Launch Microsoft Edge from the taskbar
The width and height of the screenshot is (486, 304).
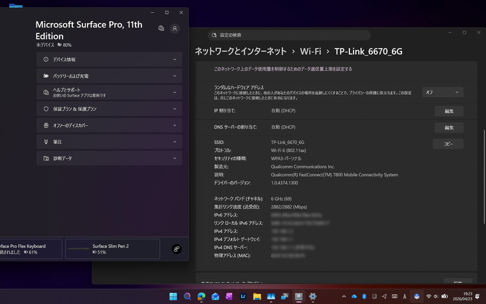(x=201, y=297)
